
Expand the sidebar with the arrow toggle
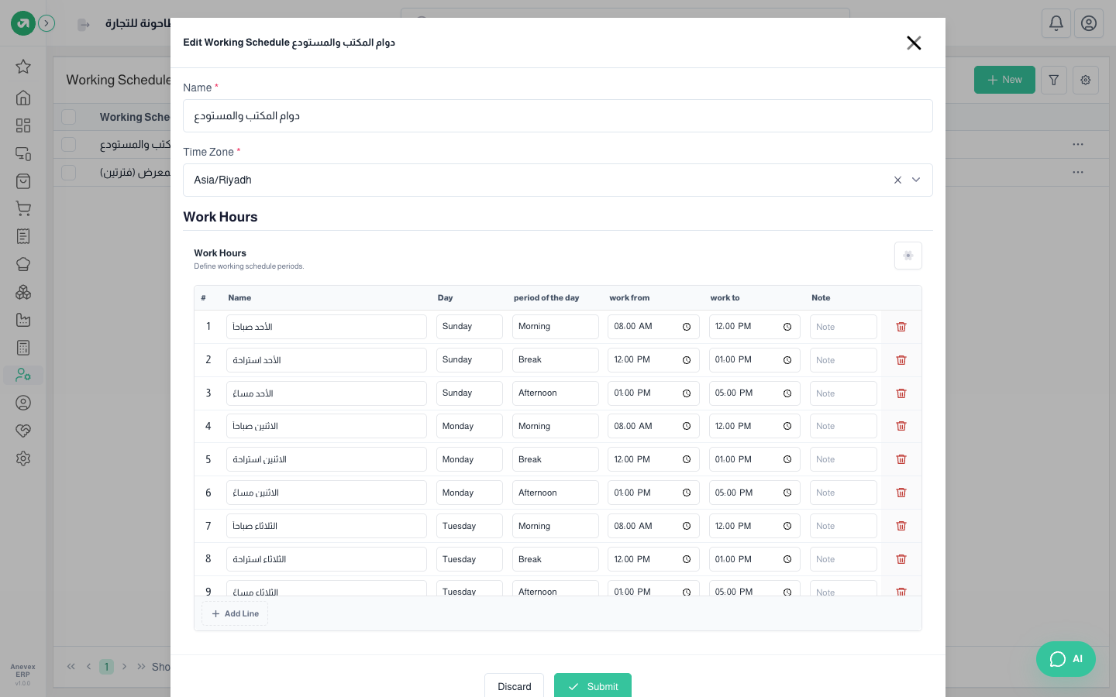pyautogui.click(x=46, y=23)
